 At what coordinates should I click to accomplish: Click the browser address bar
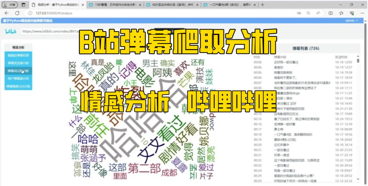160,13
